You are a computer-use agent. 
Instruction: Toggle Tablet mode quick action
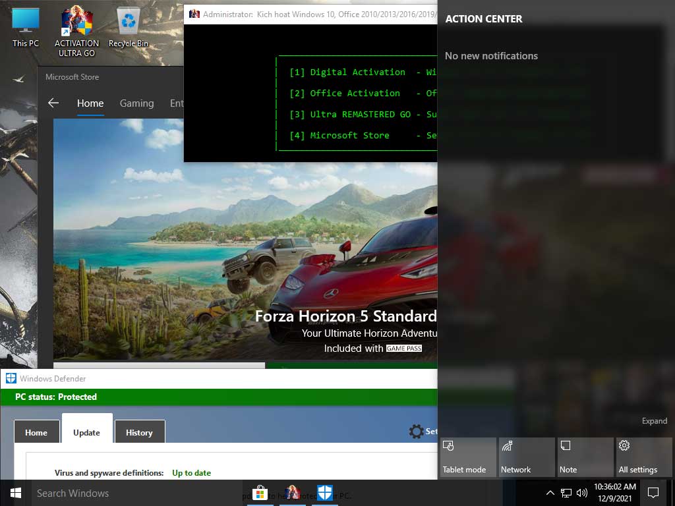pos(468,457)
